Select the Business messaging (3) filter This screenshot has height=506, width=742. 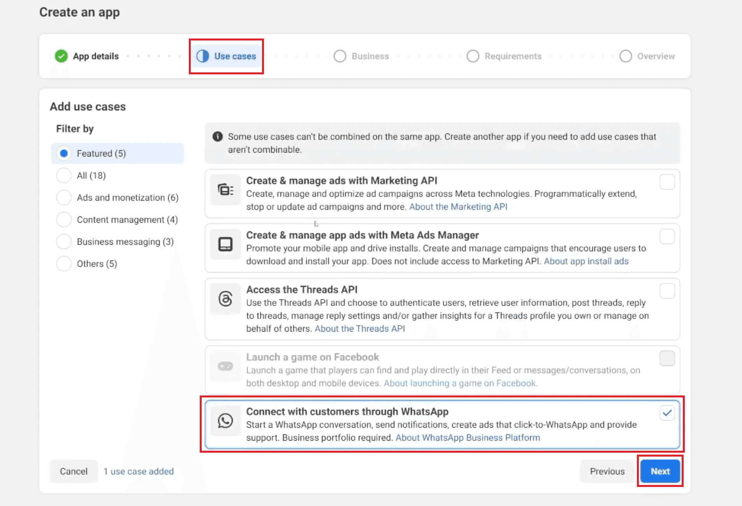(x=64, y=242)
